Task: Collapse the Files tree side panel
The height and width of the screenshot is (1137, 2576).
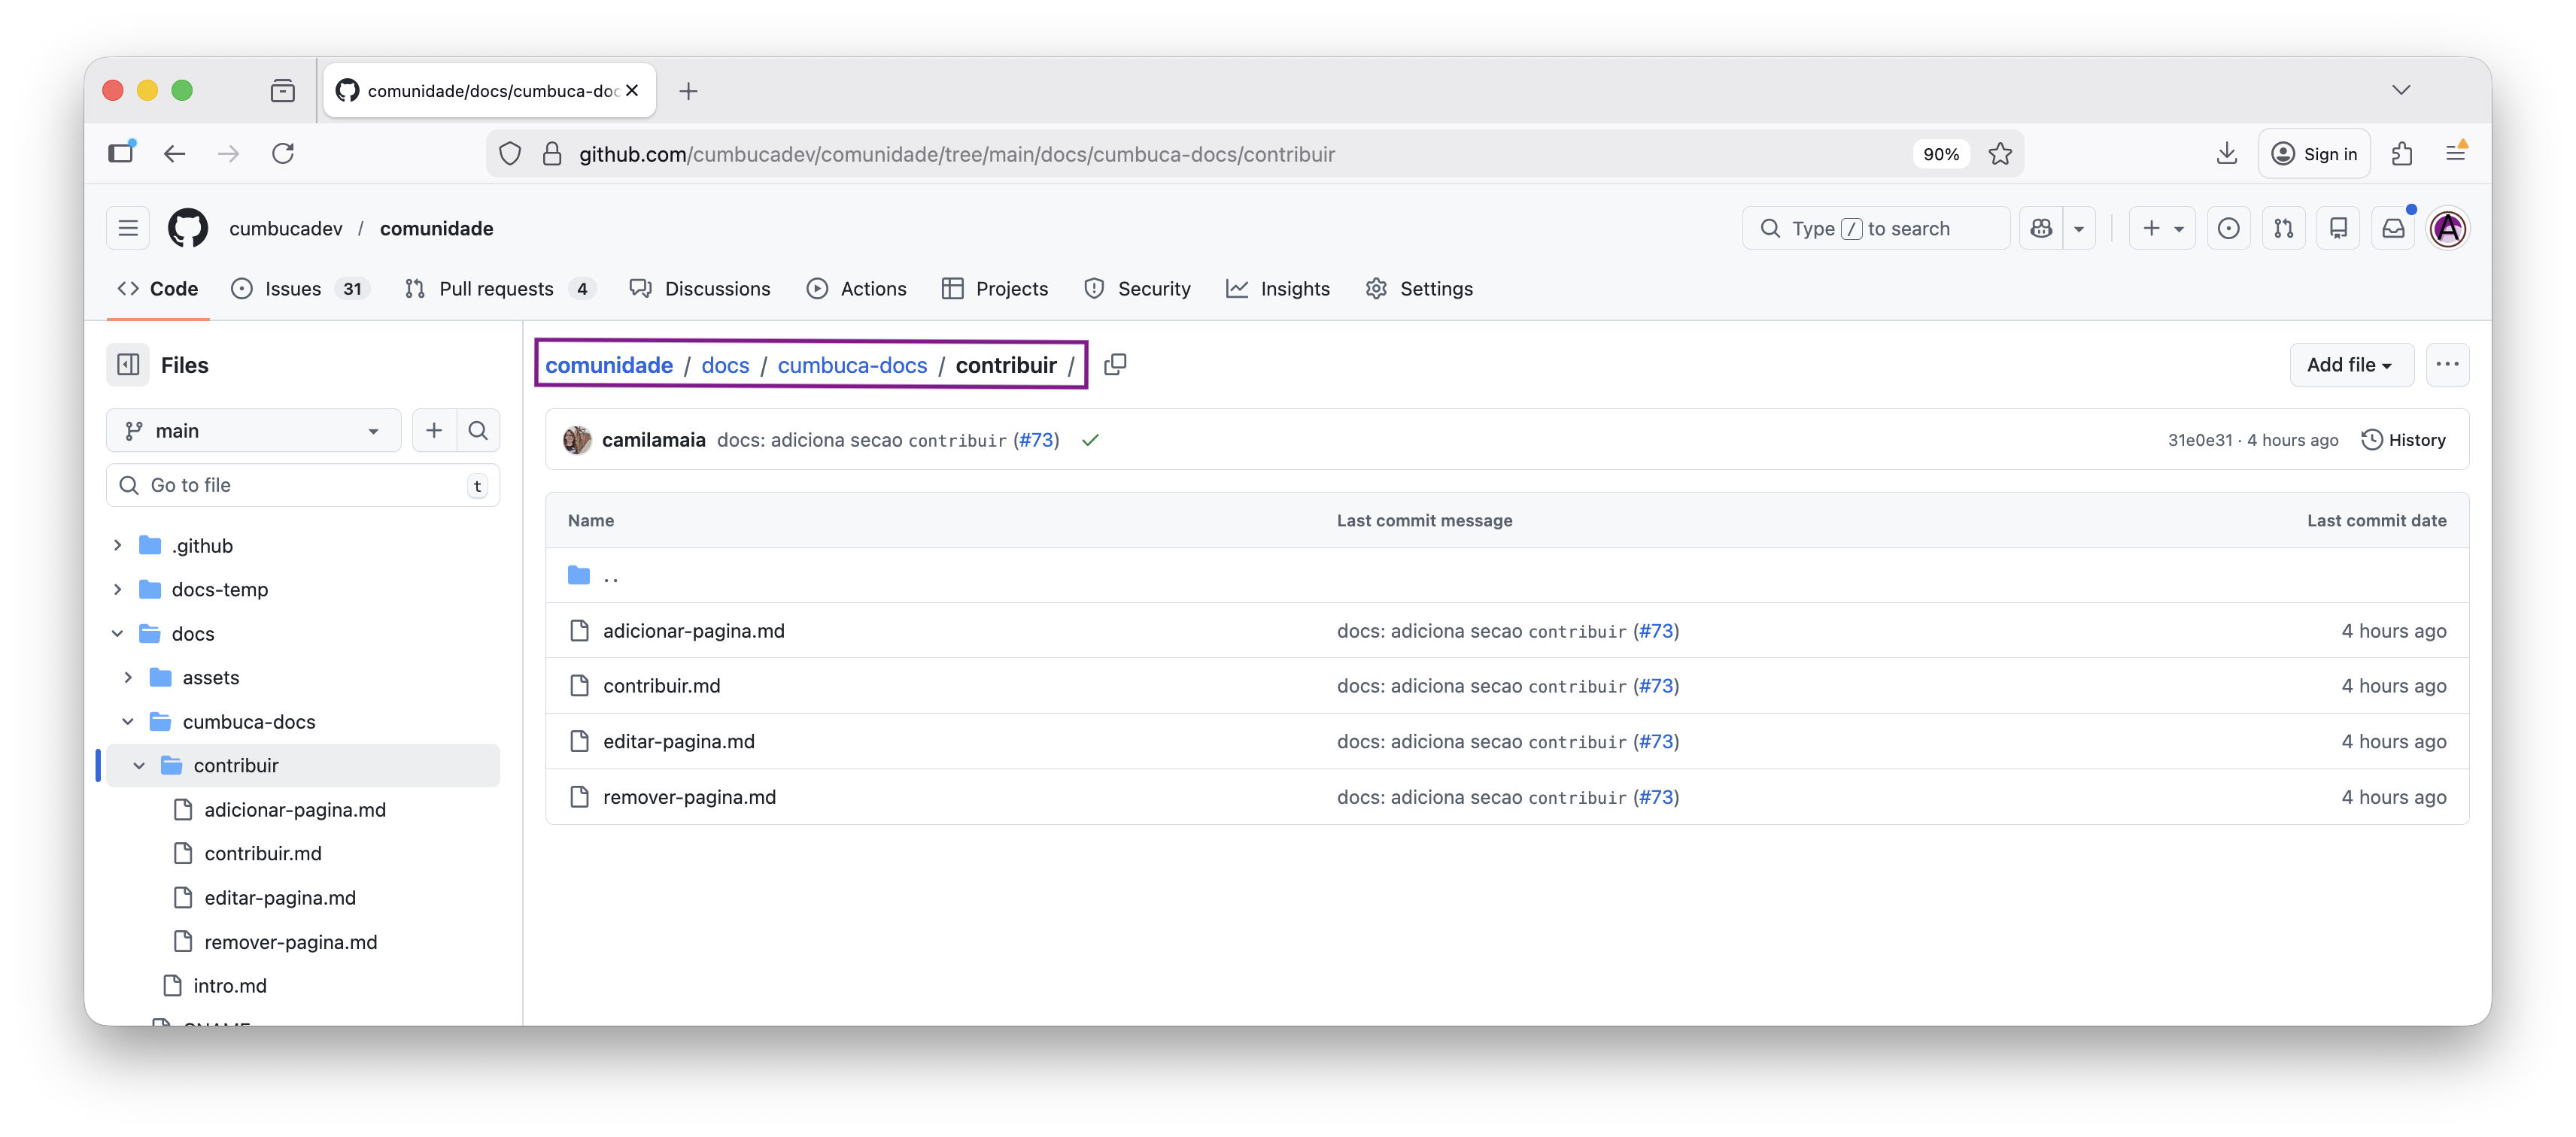Action: pos(128,365)
